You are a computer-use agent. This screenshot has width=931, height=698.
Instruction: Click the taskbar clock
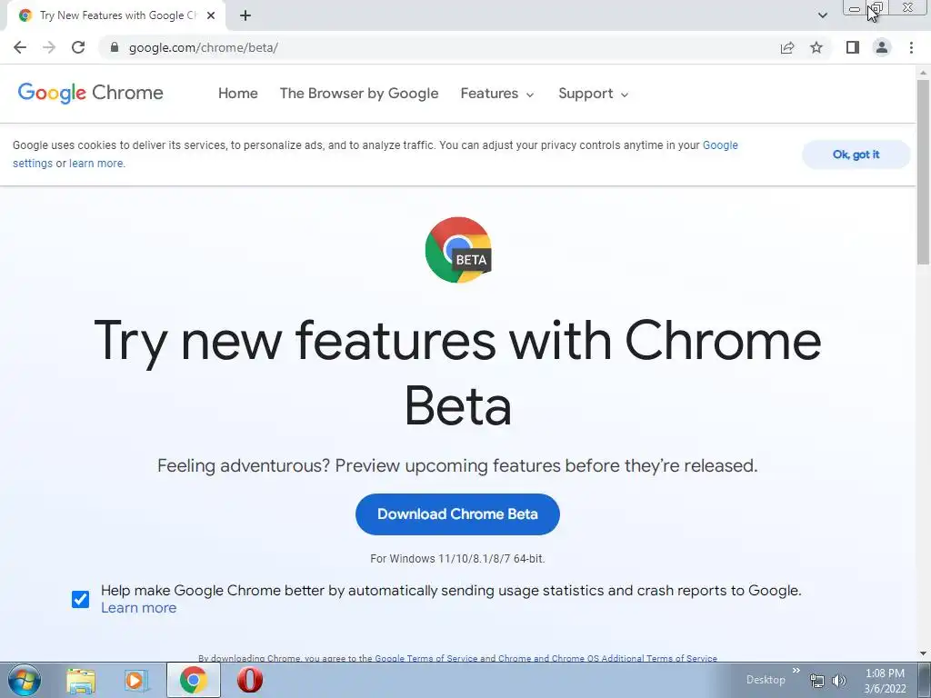tap(885, 681)
